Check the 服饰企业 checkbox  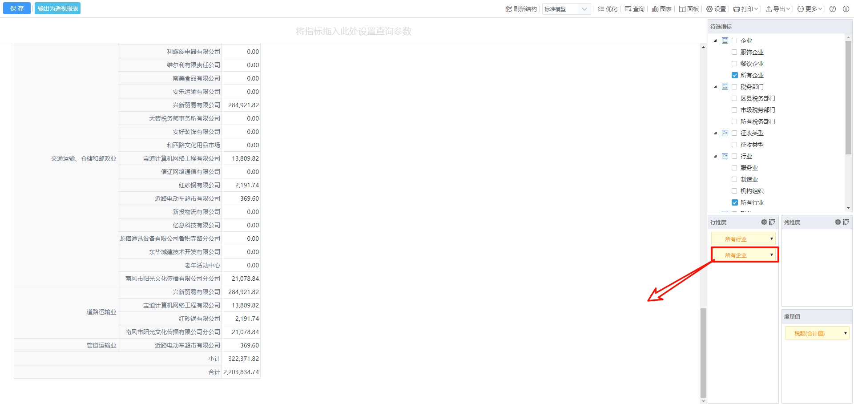(734, 52)
